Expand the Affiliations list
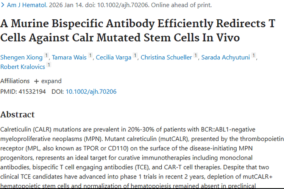 (48, 81)
